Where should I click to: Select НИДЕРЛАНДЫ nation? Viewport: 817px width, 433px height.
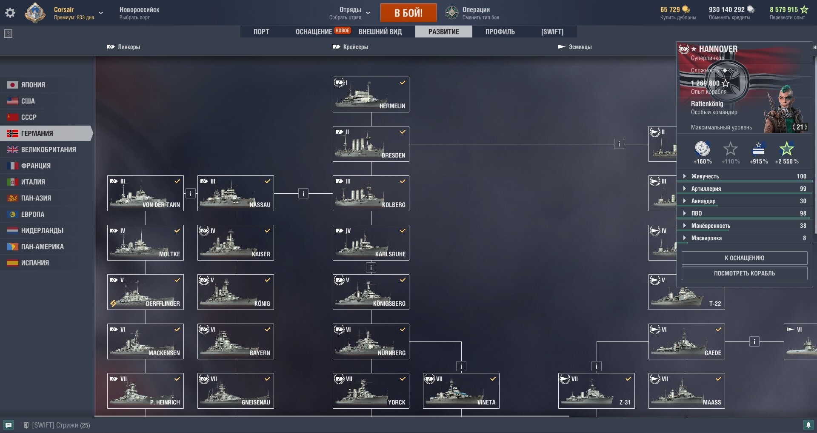click(47, 230)
